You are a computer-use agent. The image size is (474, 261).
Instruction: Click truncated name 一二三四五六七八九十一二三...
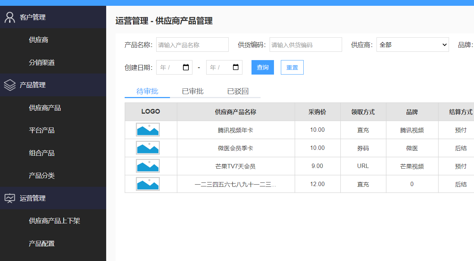[236, 184]
